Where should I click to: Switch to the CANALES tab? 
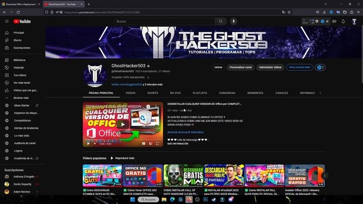point(282,93)
